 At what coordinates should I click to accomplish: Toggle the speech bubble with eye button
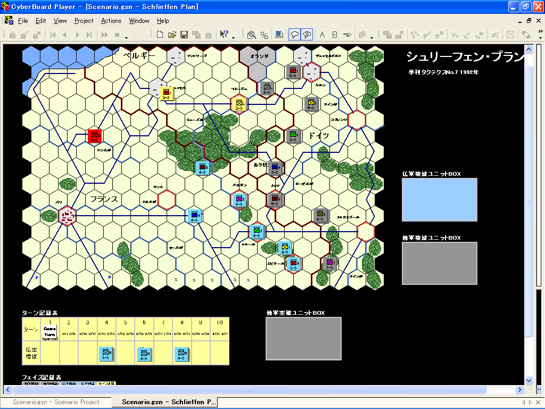[307, 35]
